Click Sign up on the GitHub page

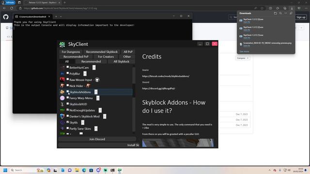pyautogui.click(x=301, y=17)
